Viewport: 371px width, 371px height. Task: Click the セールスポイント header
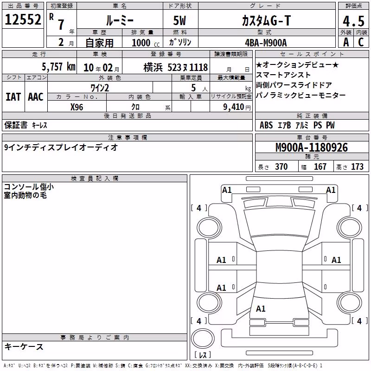click(312, 54)
